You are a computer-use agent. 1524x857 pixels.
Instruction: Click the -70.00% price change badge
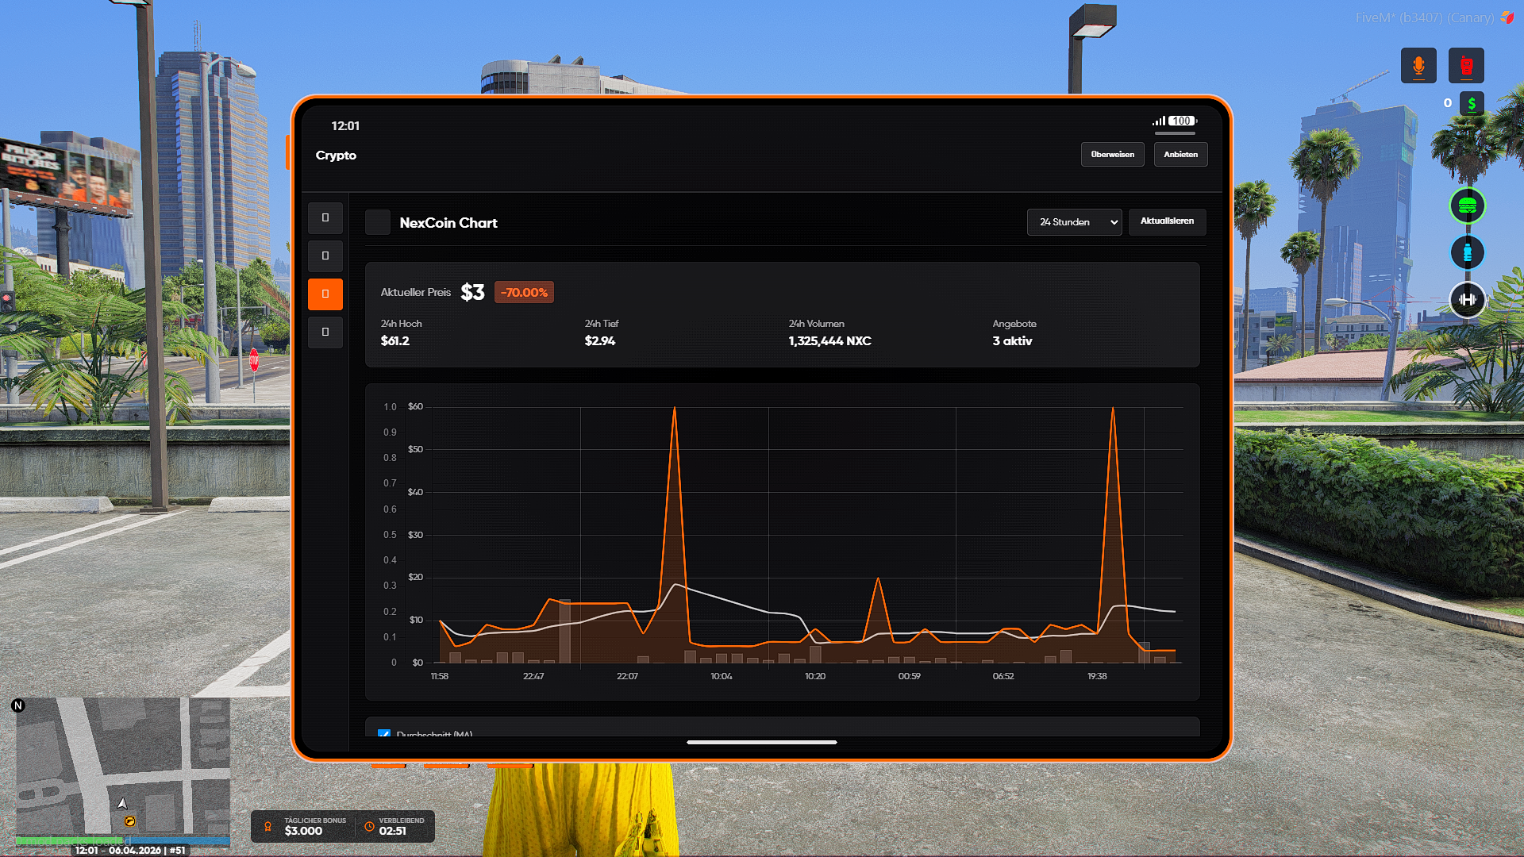click(524, 292)
